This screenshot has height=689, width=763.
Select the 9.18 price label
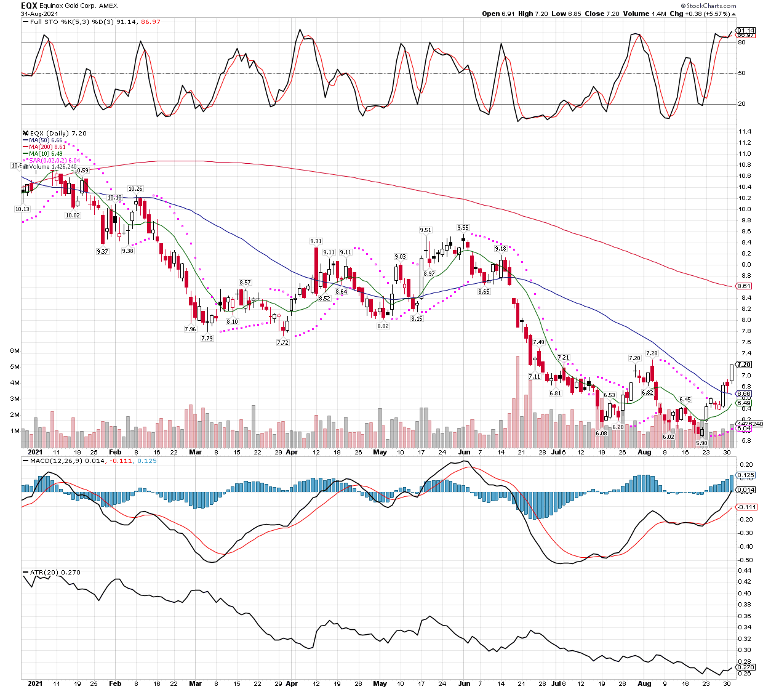pos(500,249)
